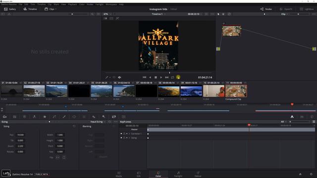Toggle the Nodes panel button

pyautogui.click(x=266, y=9)
